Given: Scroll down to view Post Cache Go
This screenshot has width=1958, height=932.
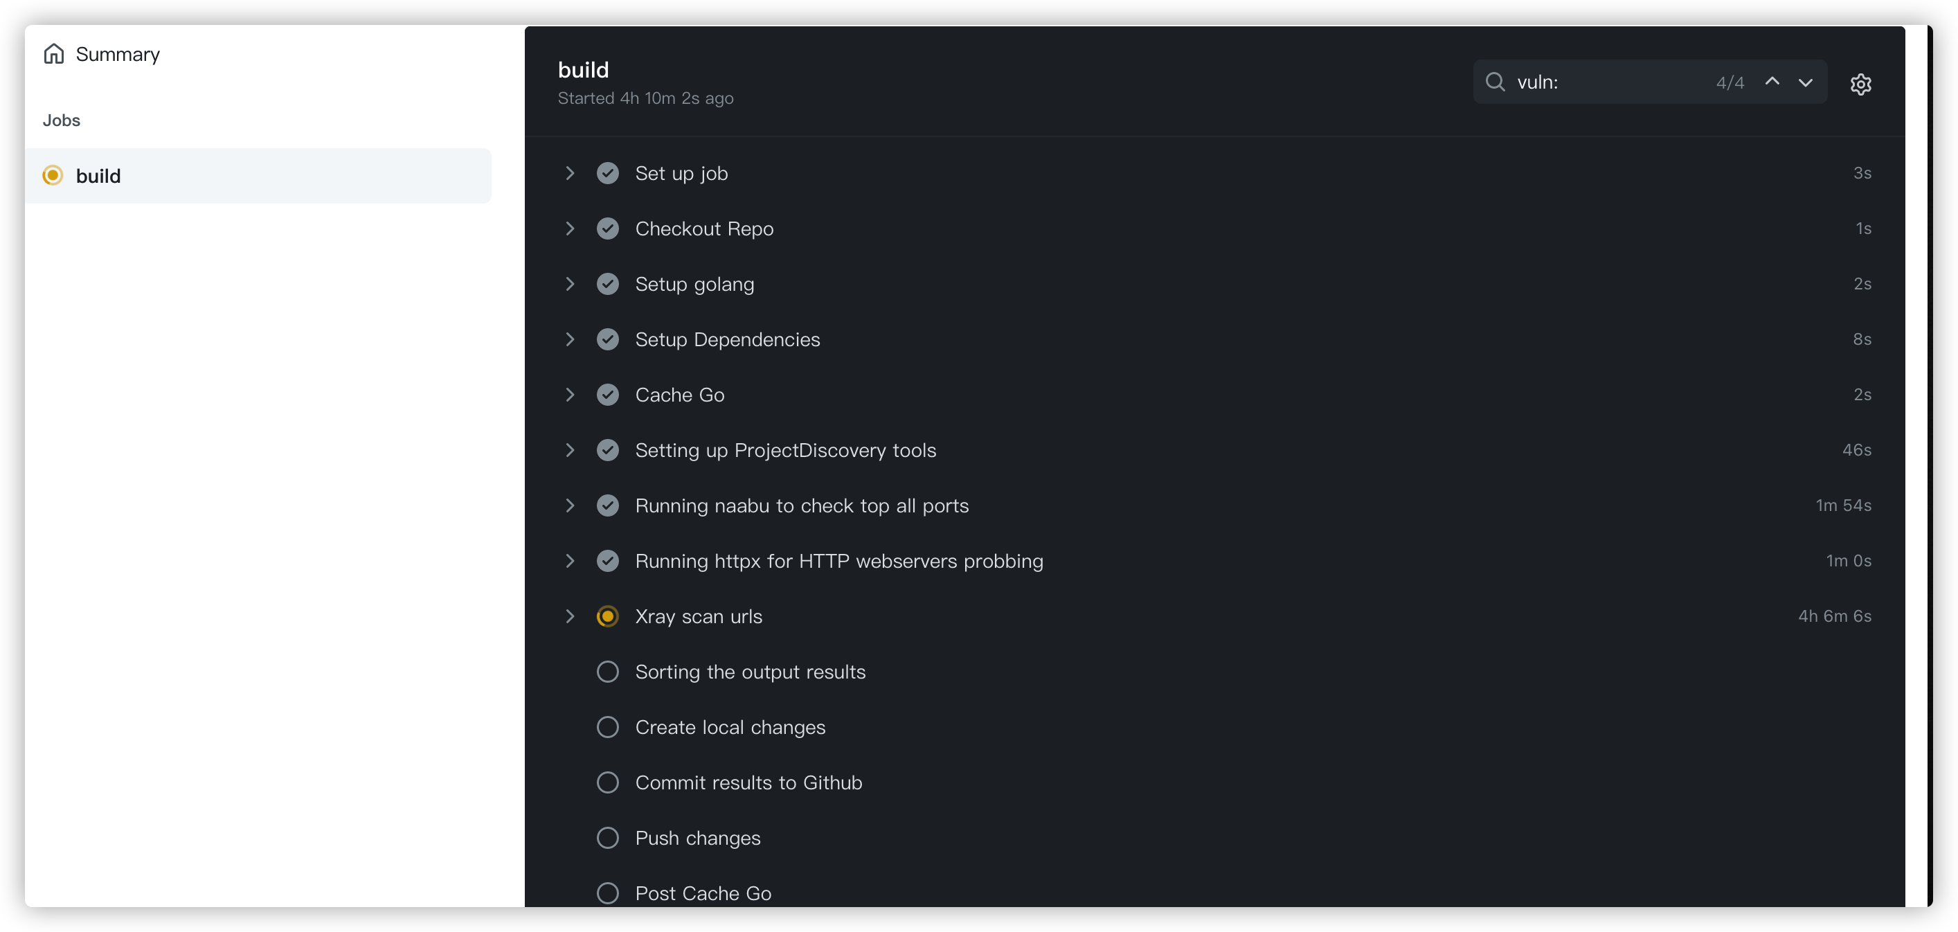Looking at the screenshot, I should [x=703, y=893].
